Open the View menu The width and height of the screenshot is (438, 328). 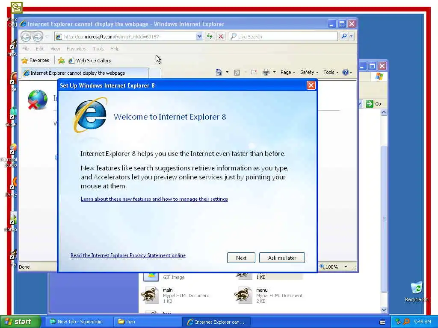point(55,49)
